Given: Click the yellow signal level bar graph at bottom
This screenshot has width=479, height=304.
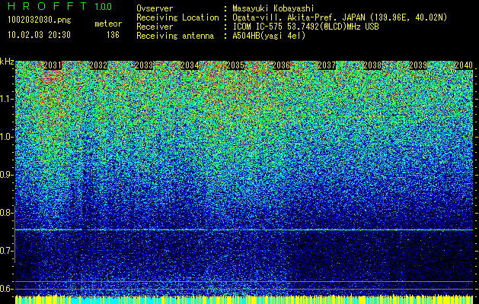Looking at the screenshot, I should coord(244,299).
